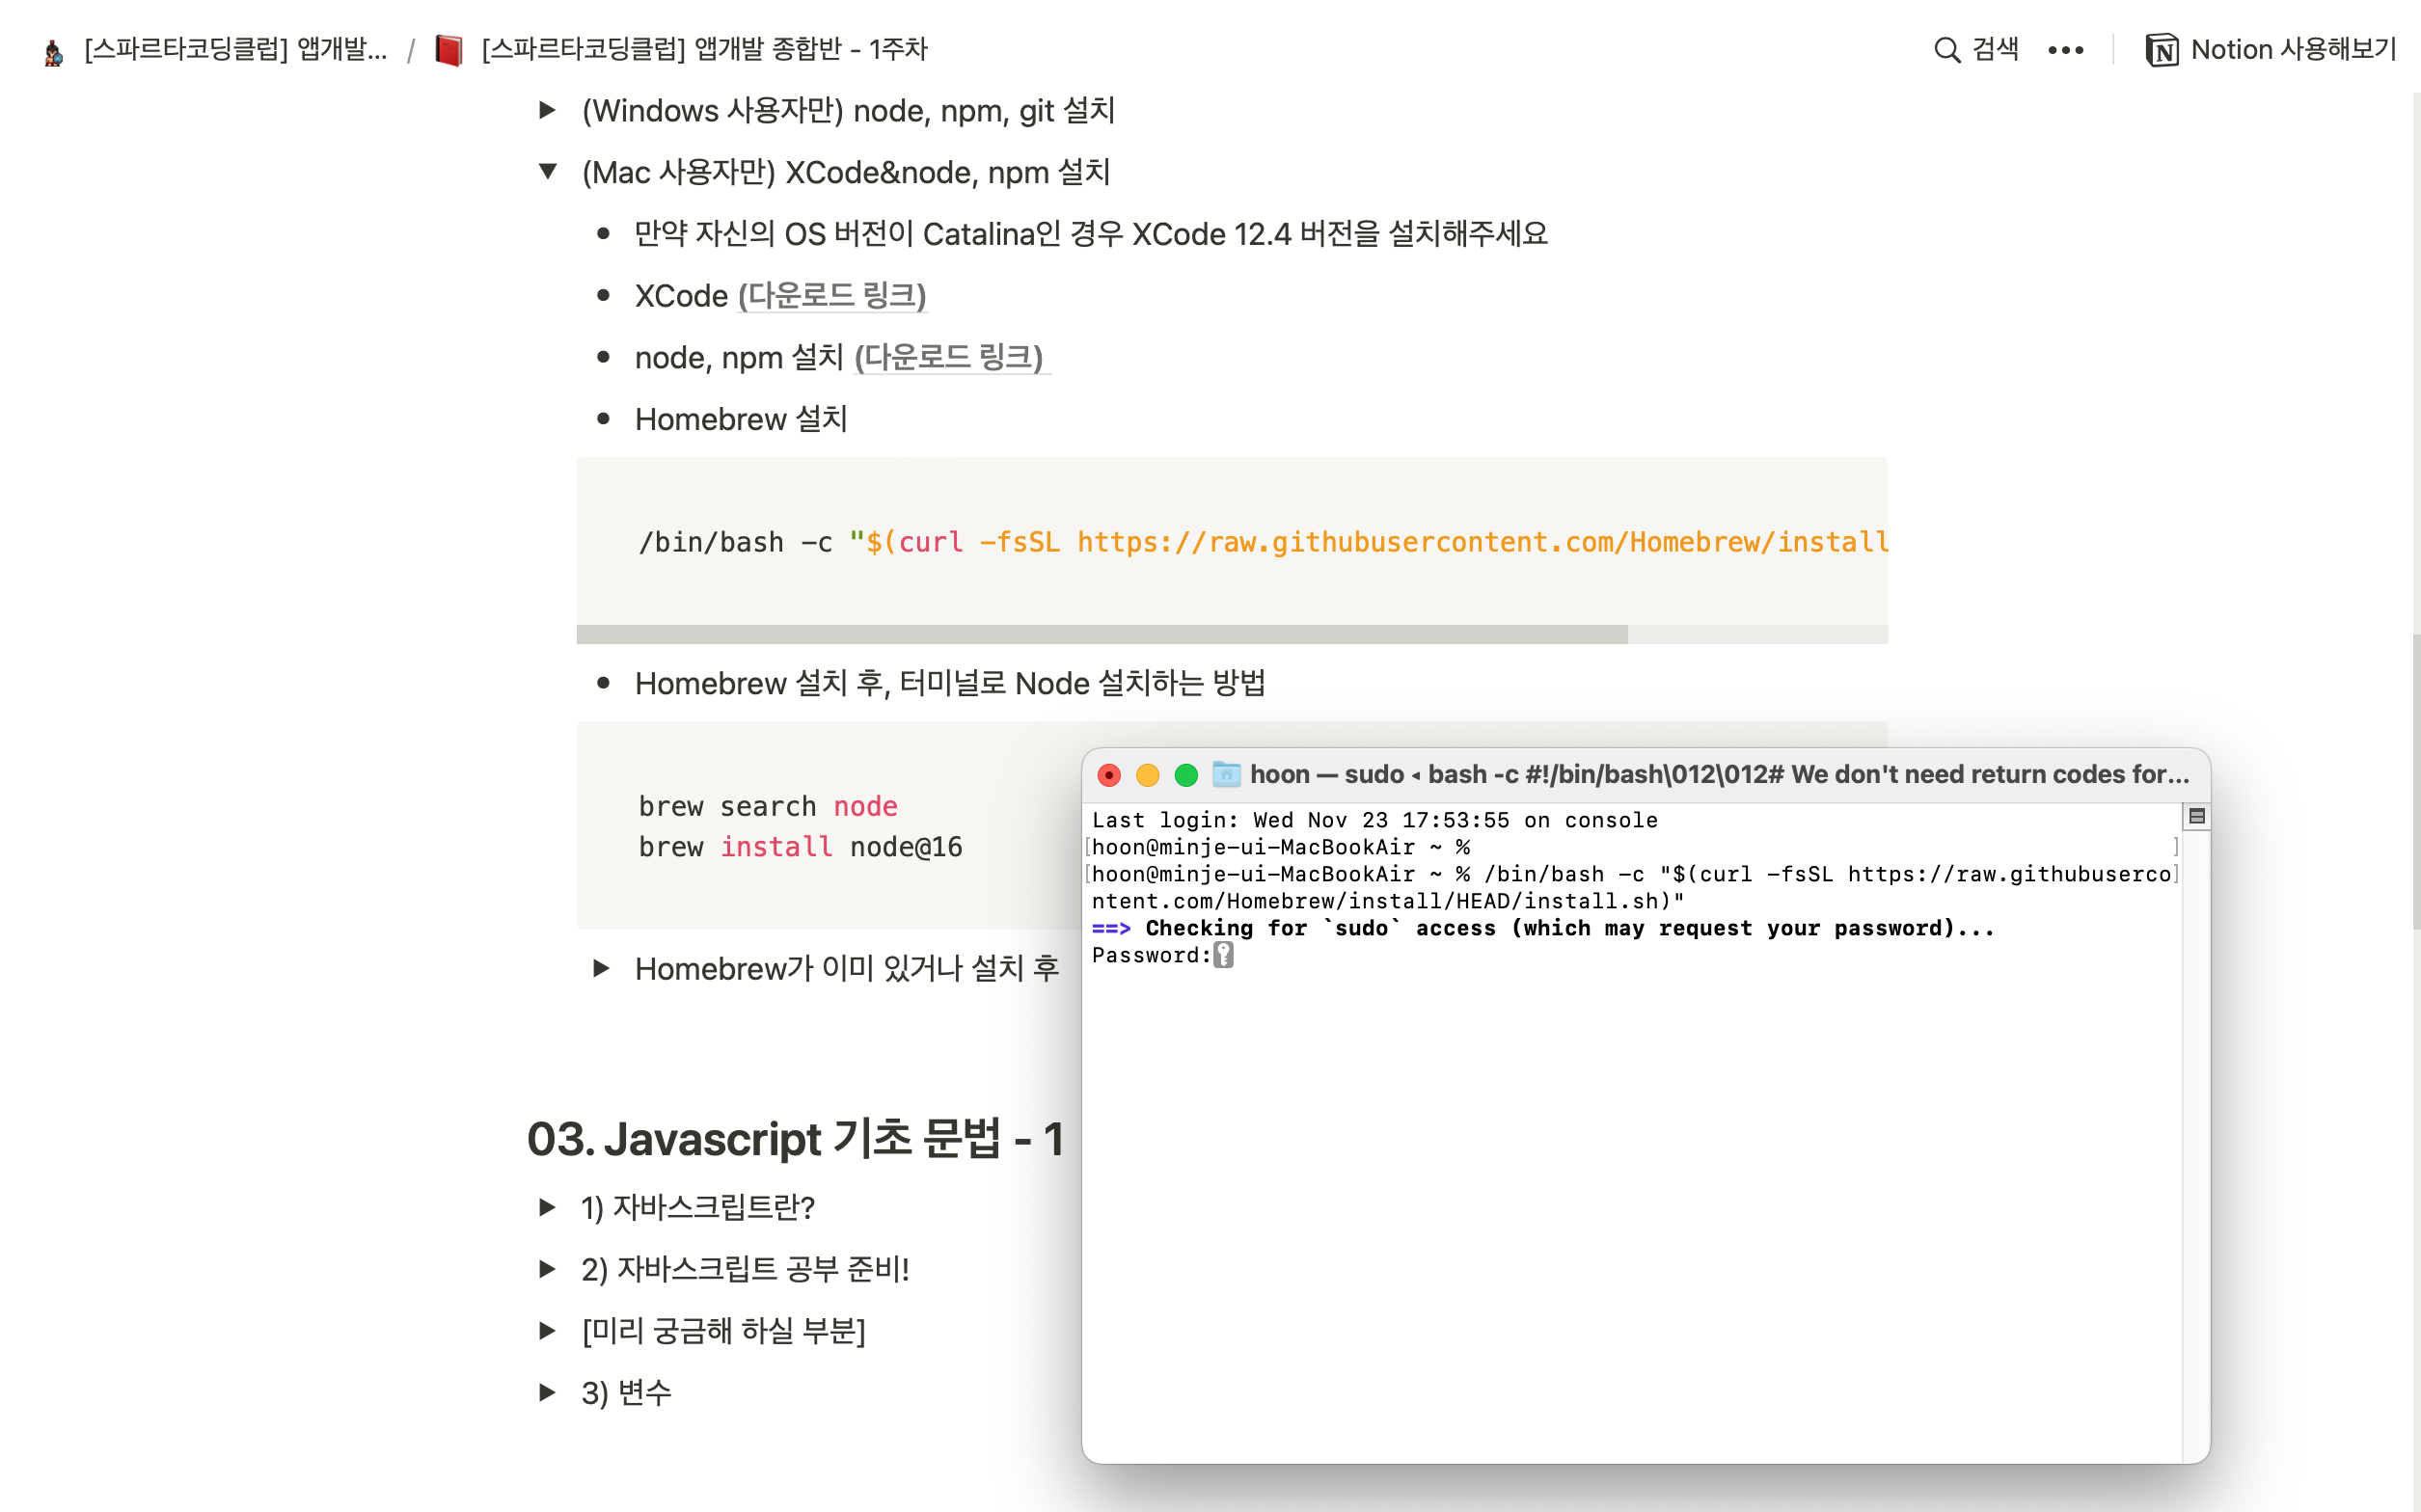Screen dimensions: 2421x1512
Task: Open the node, npm 다운로드 링크
Action: [x=949, y=357]
